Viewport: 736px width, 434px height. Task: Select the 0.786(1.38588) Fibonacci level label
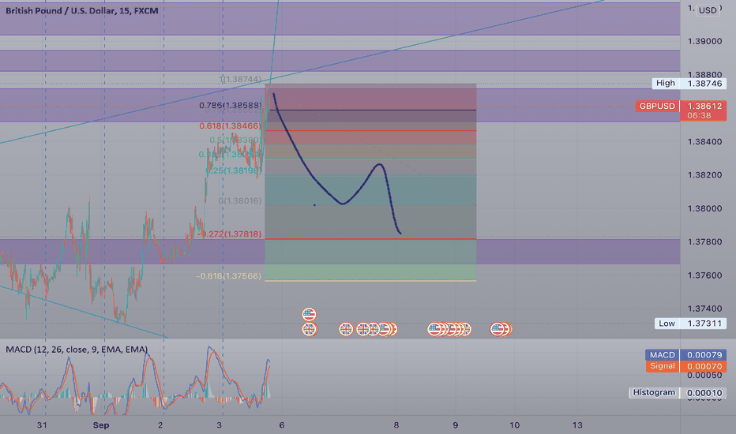click(x=230, y=106)
